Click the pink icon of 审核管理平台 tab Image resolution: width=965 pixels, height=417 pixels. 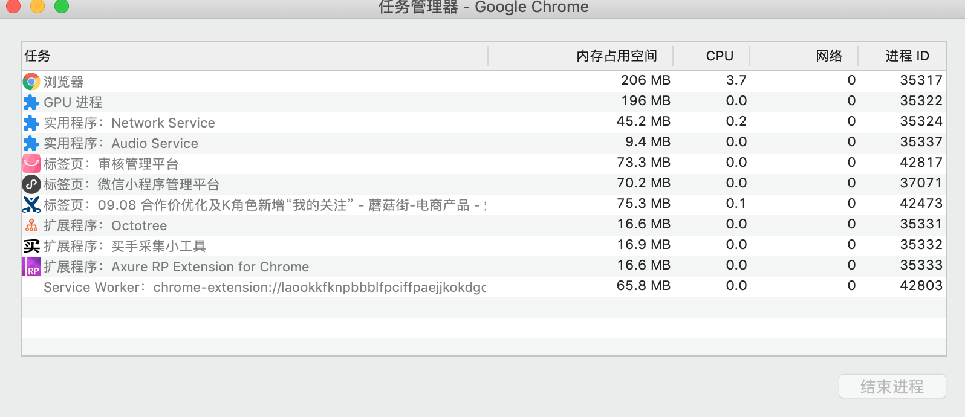[x=31, y=164]
